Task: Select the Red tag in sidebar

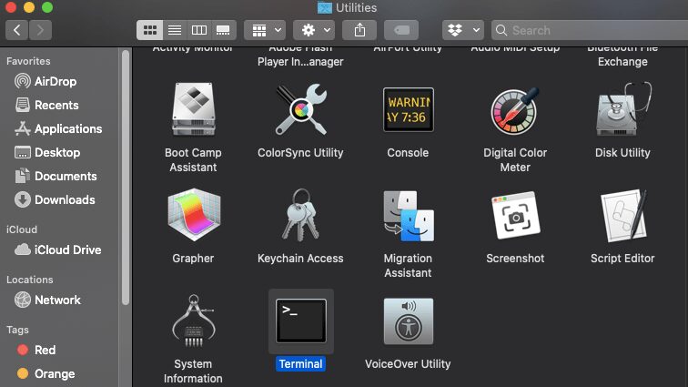Action: pos(36,350)
